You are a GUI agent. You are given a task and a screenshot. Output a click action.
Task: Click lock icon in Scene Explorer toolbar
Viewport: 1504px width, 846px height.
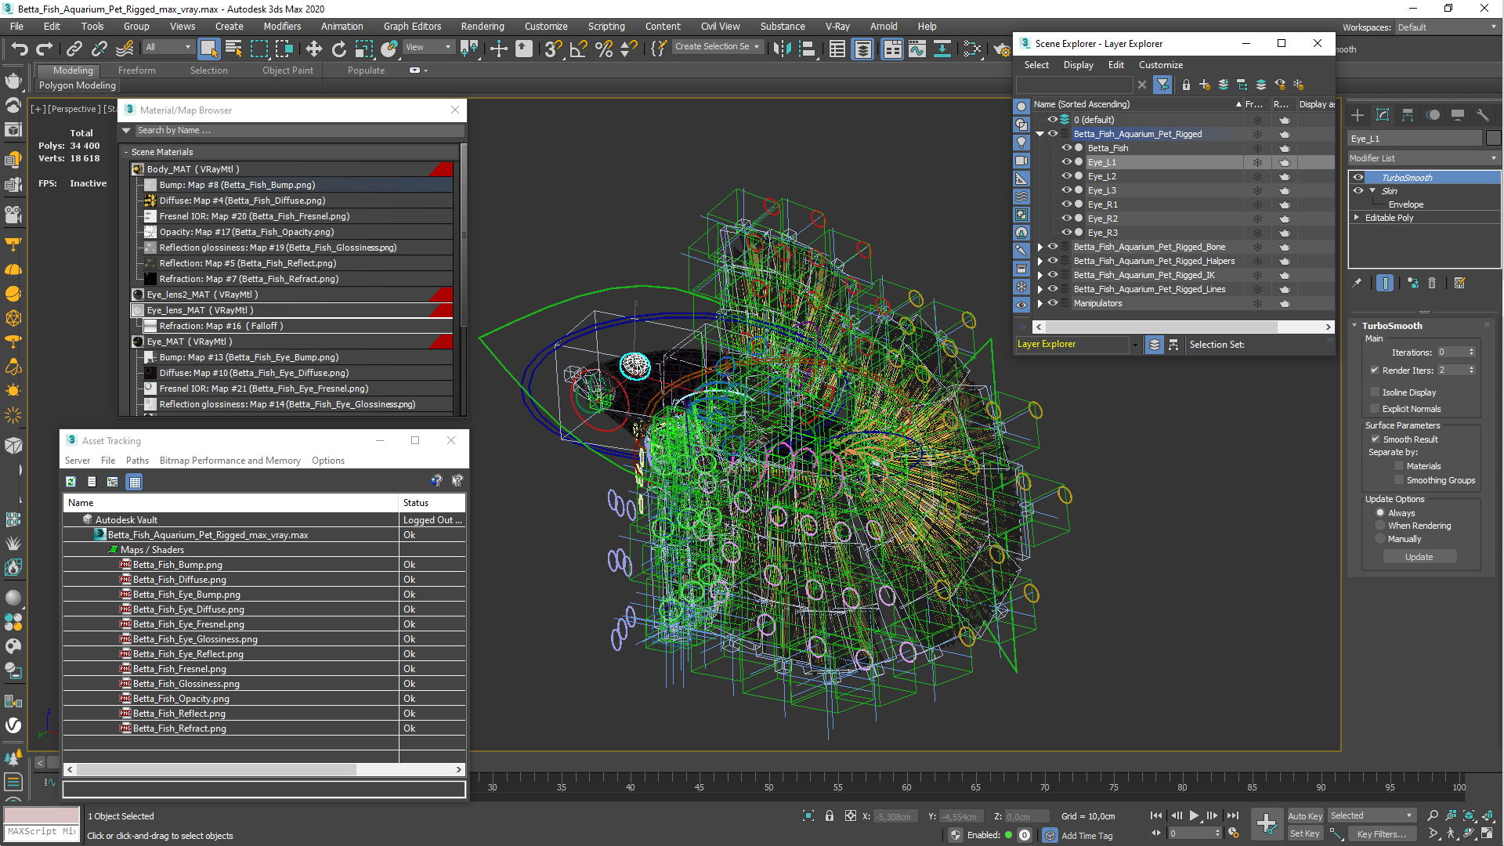pos(1186,85)
